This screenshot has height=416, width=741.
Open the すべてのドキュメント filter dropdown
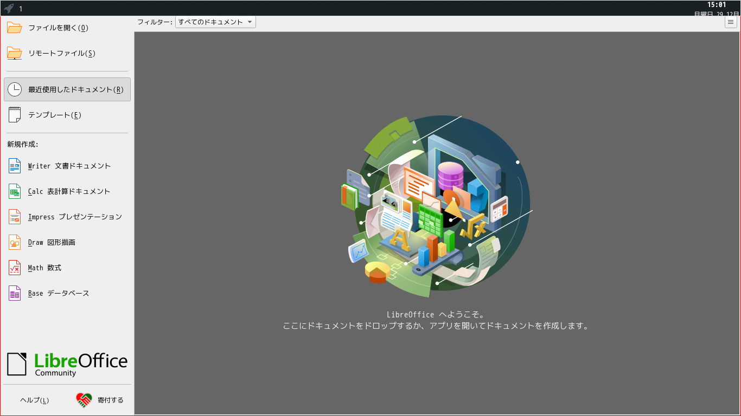click(x=215, y=22)
